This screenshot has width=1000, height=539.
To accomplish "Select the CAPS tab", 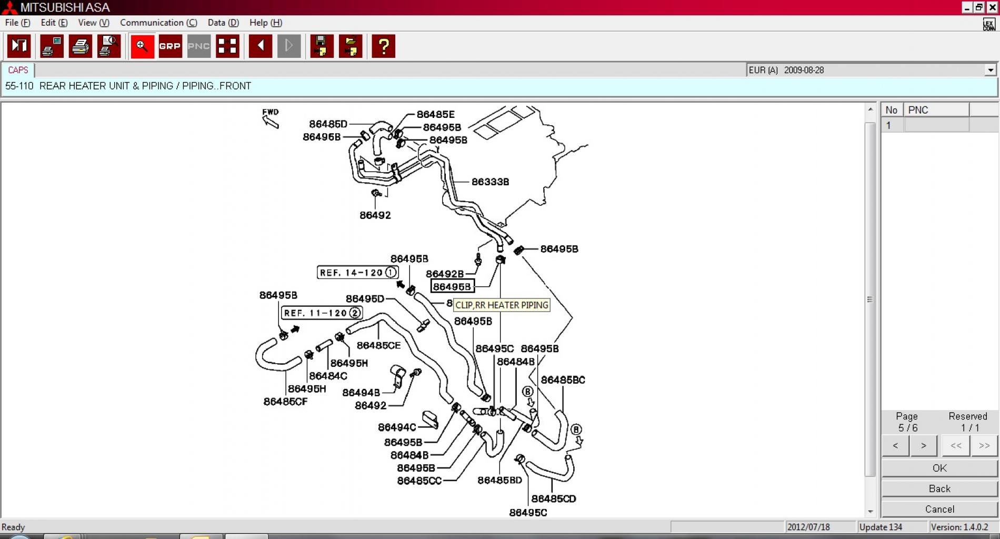I will coord(18,70).
